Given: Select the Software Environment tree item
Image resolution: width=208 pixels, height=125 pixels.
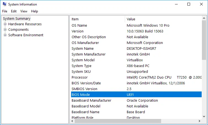Looking at the screenshot, I should click(26, 35).
